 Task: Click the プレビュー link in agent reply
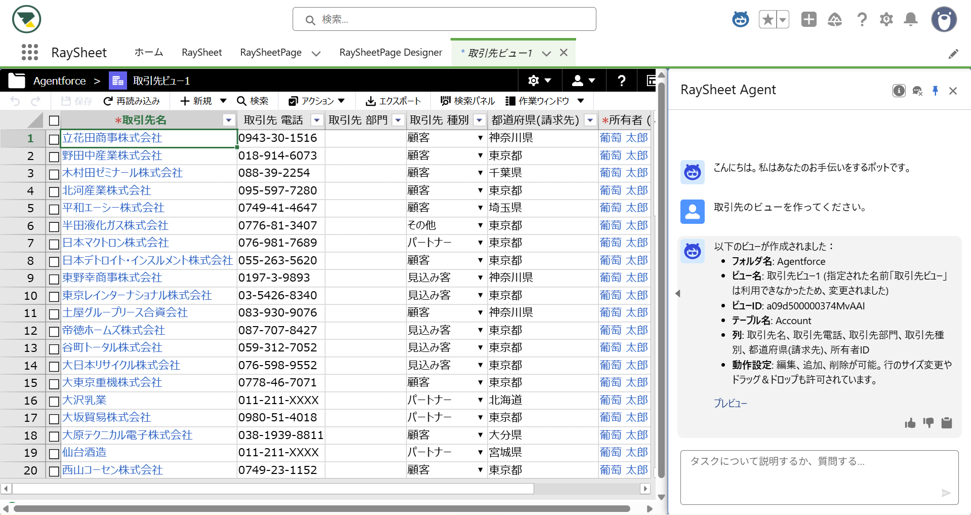pyautogui.click(x=730, y=403)
